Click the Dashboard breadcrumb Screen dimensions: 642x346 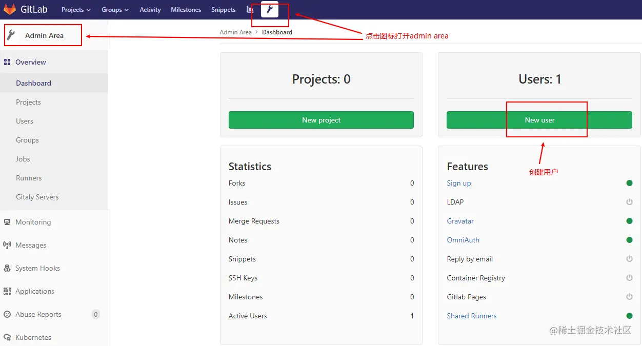277,32
